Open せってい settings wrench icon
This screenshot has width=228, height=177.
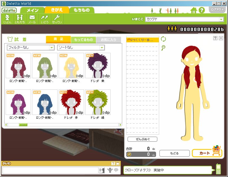[x=57, y=19]
